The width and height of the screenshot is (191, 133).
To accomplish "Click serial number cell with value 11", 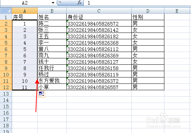I will coord(25,87).
